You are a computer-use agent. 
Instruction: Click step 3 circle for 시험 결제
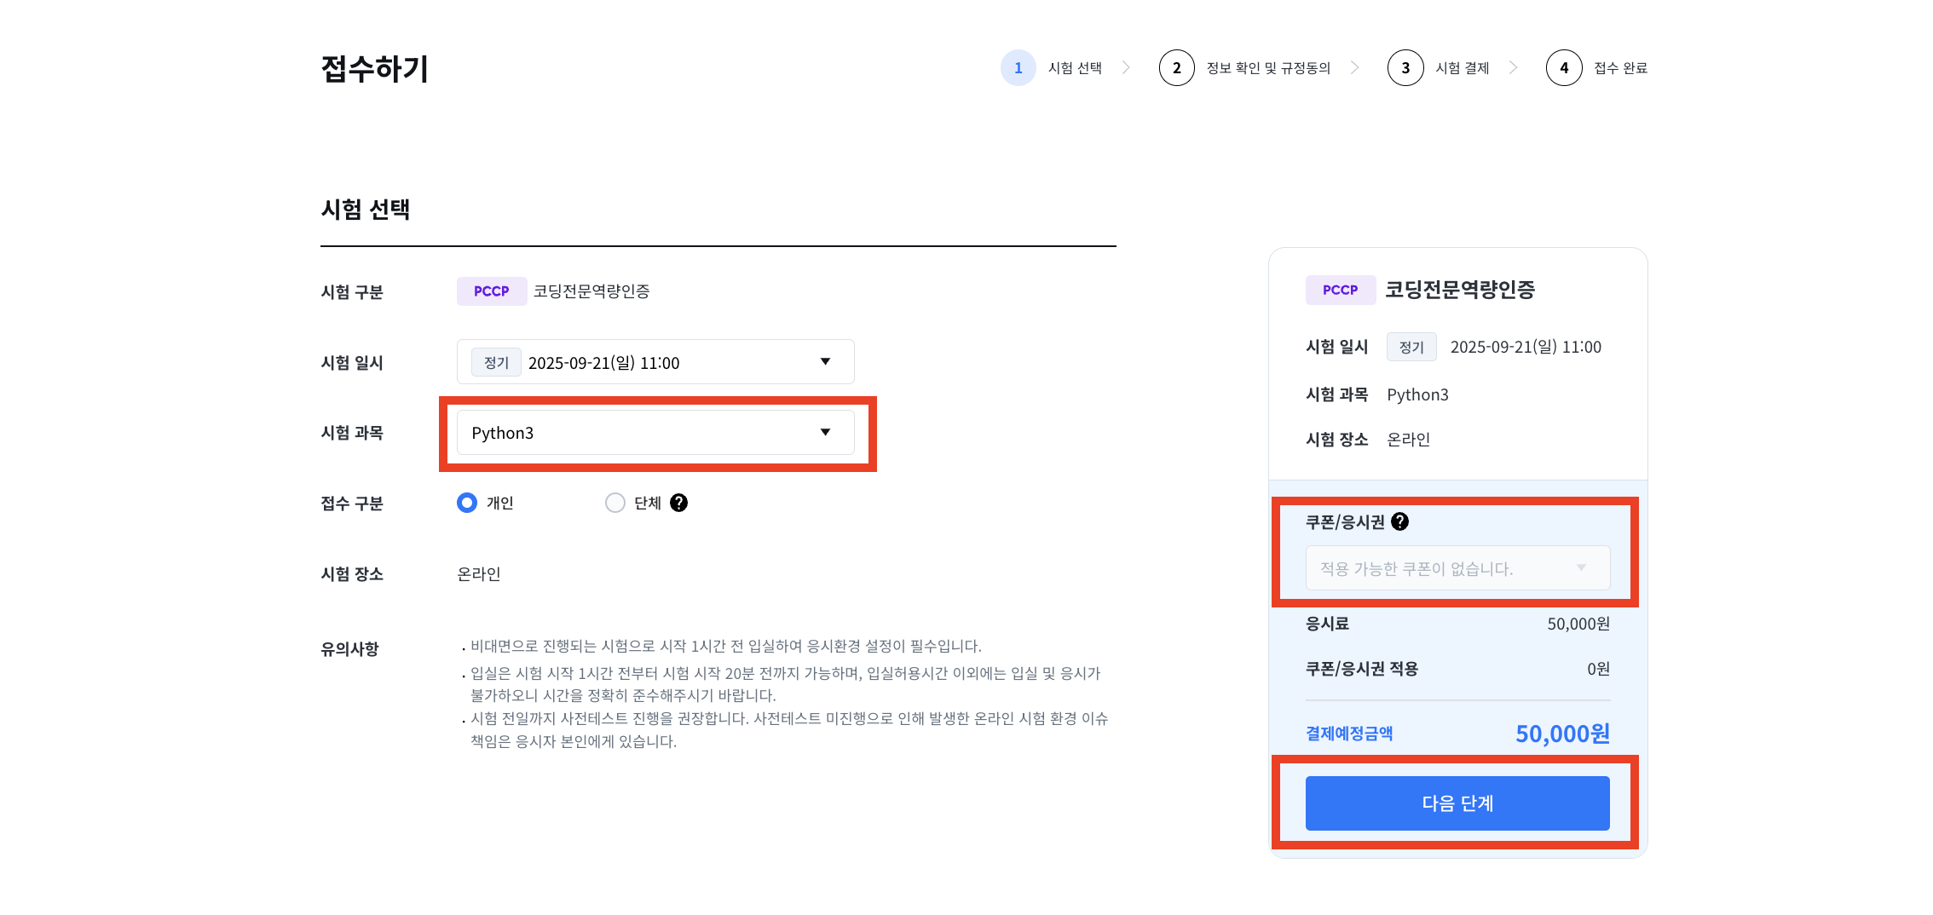[1405, 68]
